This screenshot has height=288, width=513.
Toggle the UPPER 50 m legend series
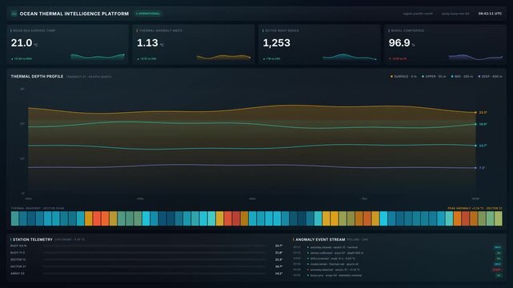[x=434, y=77]
